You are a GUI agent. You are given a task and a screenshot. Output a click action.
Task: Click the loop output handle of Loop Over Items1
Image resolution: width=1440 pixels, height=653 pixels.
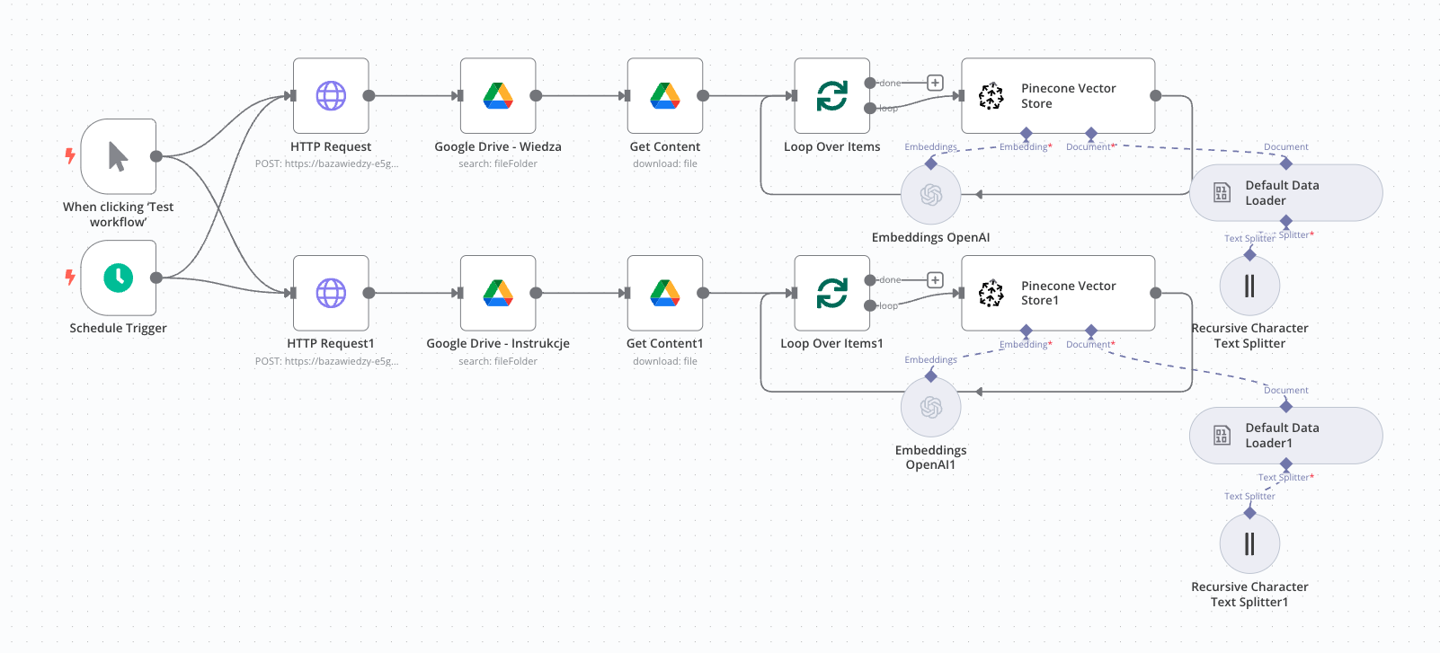click(870, 306)
